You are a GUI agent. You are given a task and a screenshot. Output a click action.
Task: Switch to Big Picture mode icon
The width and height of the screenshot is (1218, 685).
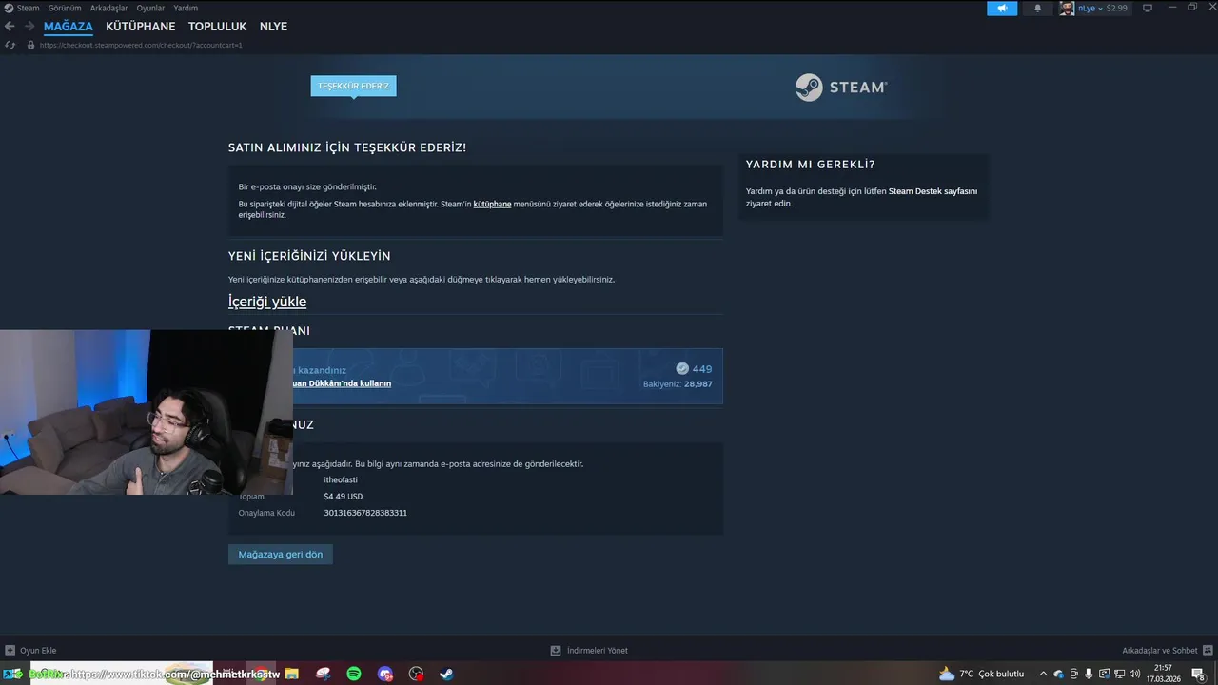(1147, 8)
